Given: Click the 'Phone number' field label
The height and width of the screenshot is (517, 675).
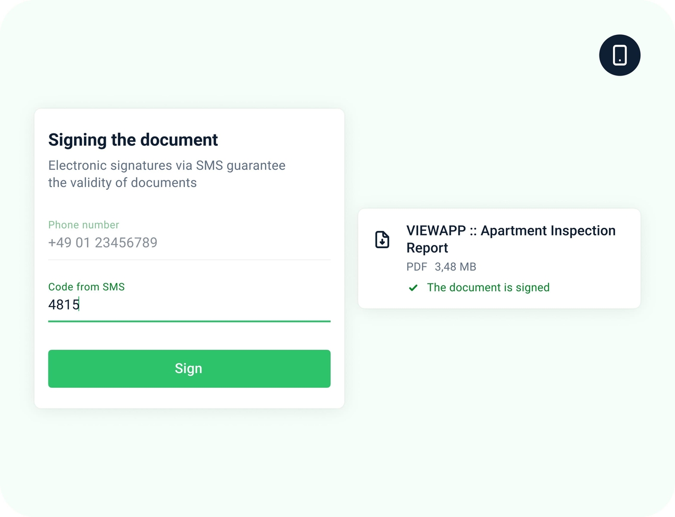Looking at the screenshot, I should click(x=83, y=225).
